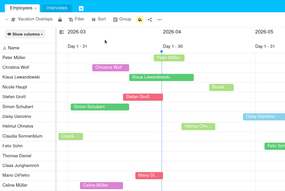Click the Sort arrows icon
This screenshot has height=191, width=285.
(94, 19)
